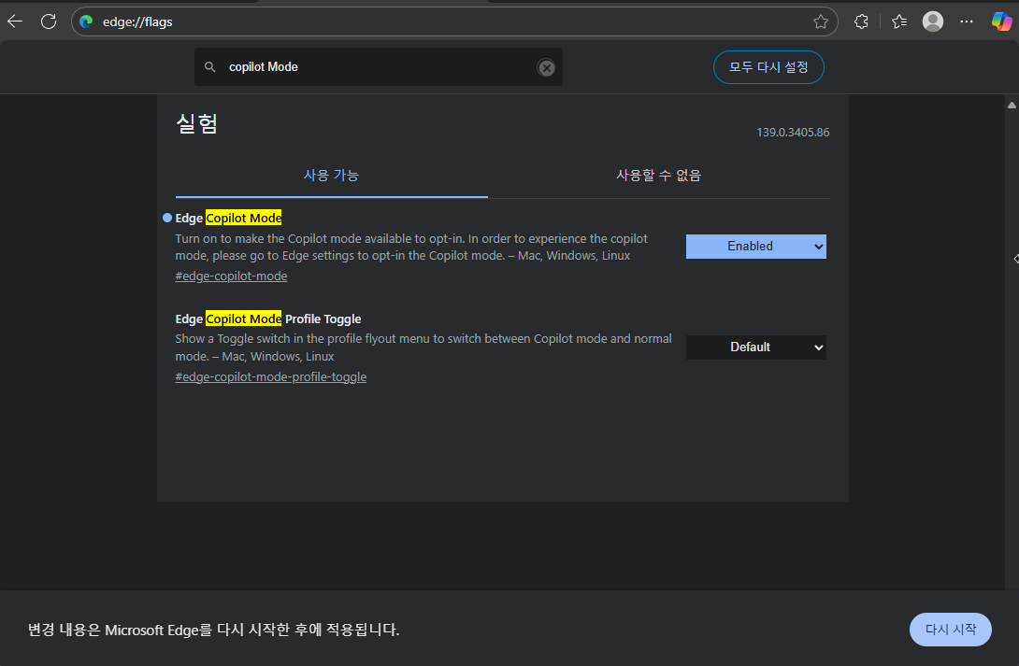
Task: Open the Extensions puzzle icon
Action: [x=861, y=21]
